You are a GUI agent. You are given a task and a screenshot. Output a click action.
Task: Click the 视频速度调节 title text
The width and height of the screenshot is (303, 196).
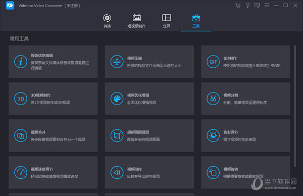click(x=42, y=169)
